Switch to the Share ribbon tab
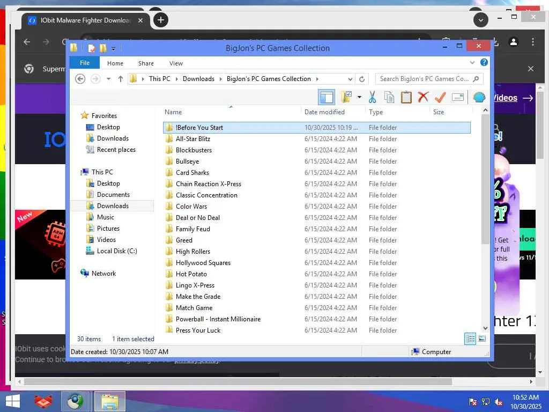The width and height of the screenshot is (549, 412). 146,63
